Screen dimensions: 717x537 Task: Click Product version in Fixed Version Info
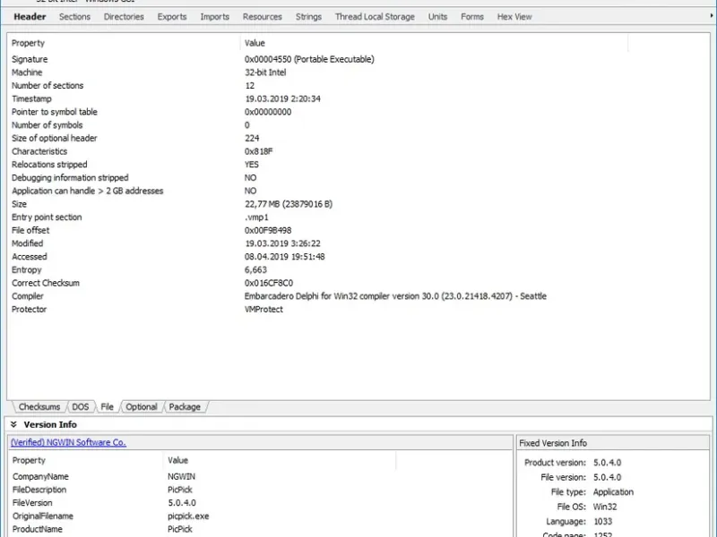coord(573,463)
